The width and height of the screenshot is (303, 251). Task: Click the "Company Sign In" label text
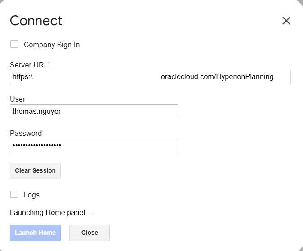(x=52, y=45)
